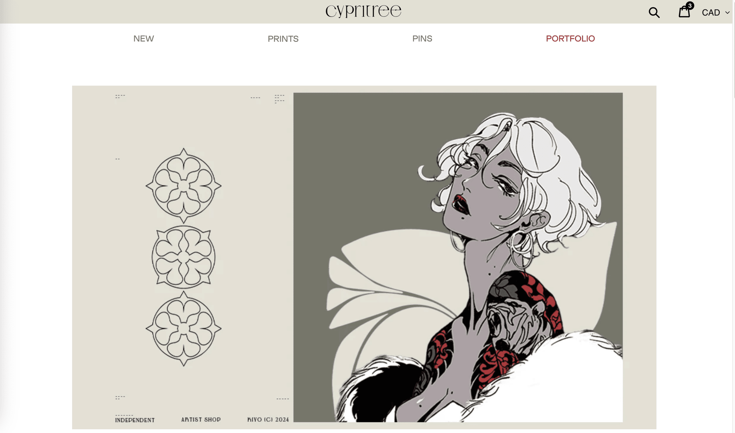Click the chevron beside CAD
Screen dimensions: 735x433
[727, 13]
